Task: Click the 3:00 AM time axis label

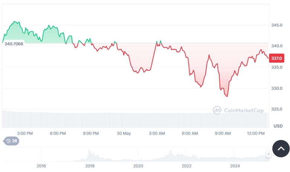Action: coord(157,133)
